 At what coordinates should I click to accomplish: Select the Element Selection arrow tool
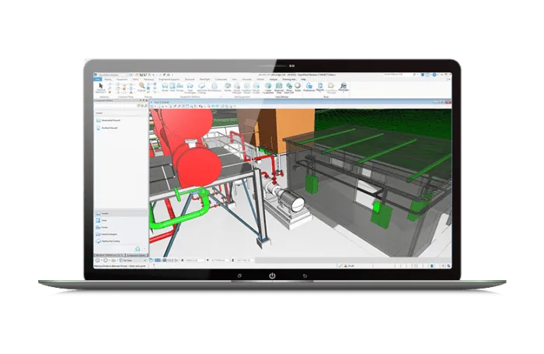(99, 88)
